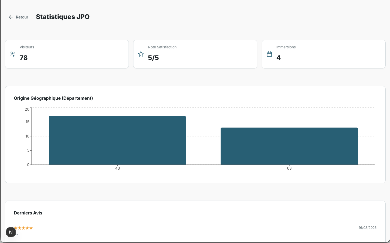The width and height of the screenshot is (390, 243).
Task: Click the back arrow icon beside Retour
Action: (x=11, y=17)
